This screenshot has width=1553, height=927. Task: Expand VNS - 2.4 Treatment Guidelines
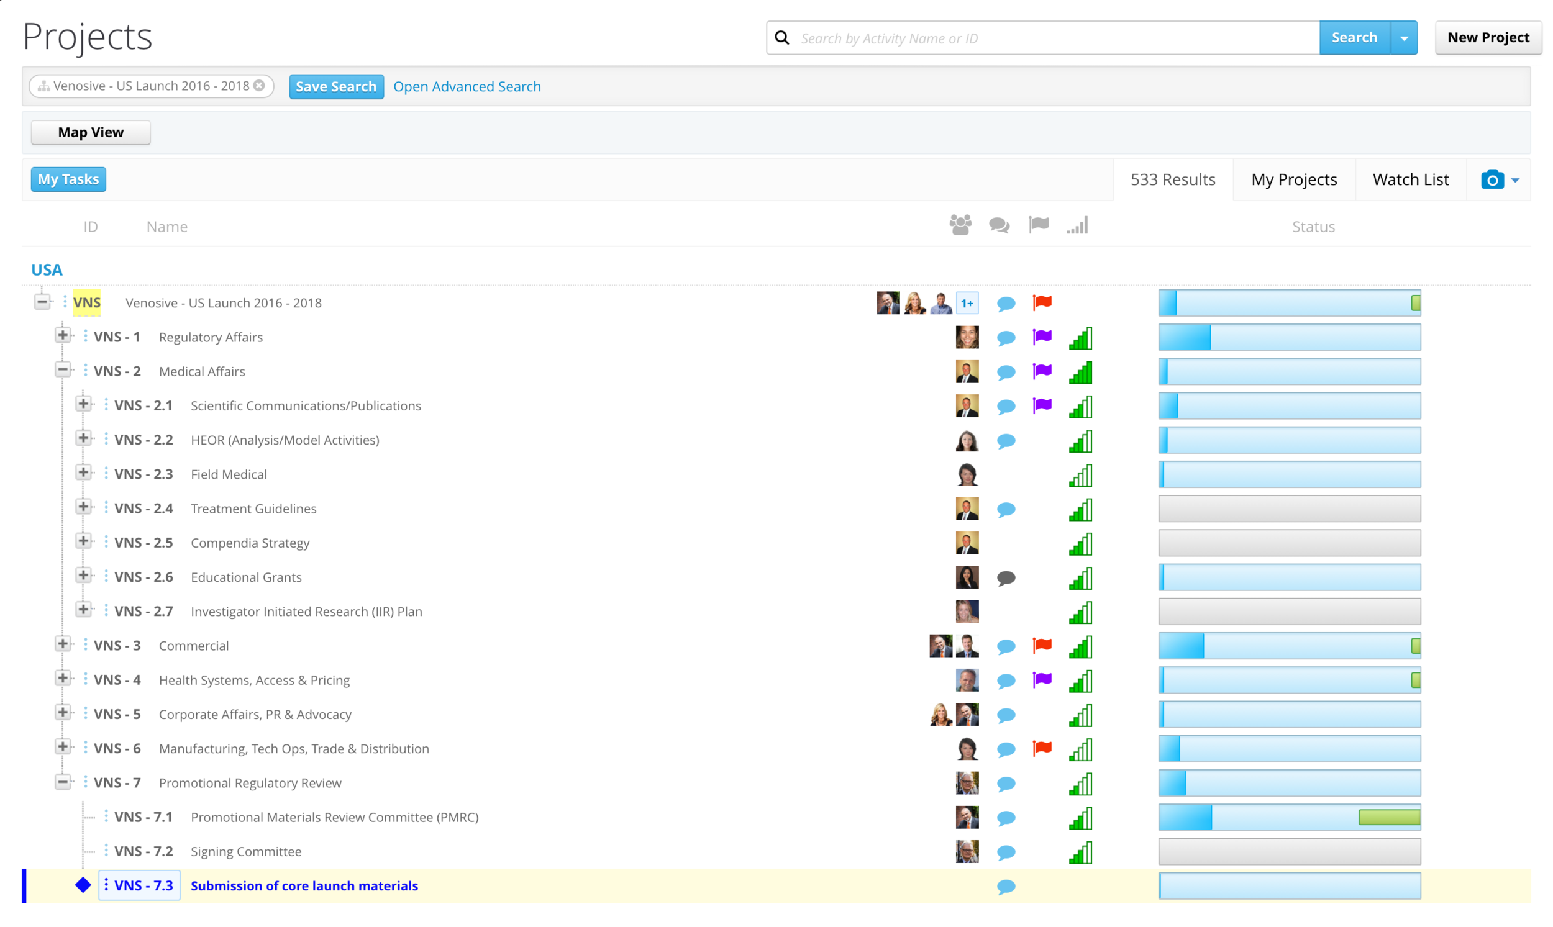[x=83, y=507]
